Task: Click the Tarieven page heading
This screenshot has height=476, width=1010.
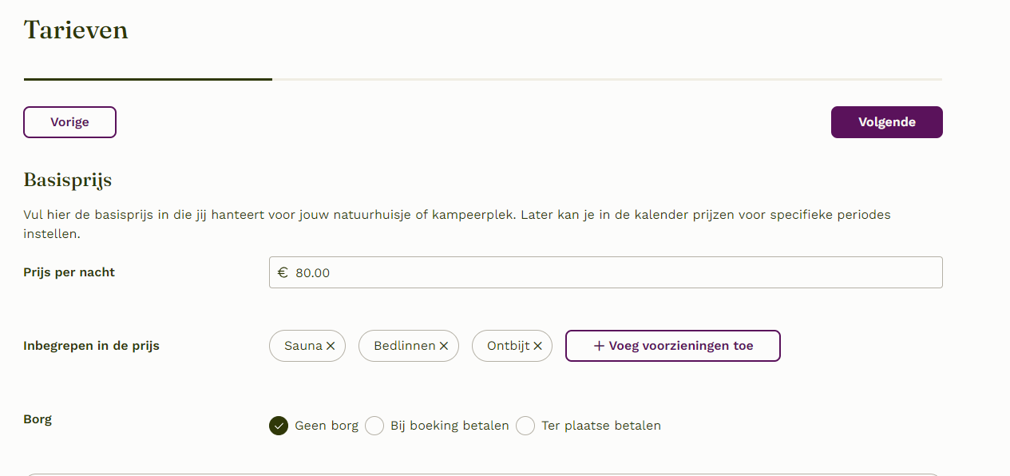Action: pyautogui.click(x=76, y=30)
